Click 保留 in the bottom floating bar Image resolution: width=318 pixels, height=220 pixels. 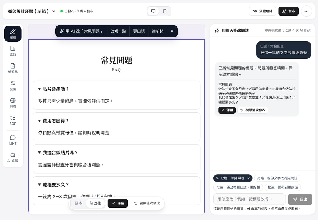[x=118, y=203]
